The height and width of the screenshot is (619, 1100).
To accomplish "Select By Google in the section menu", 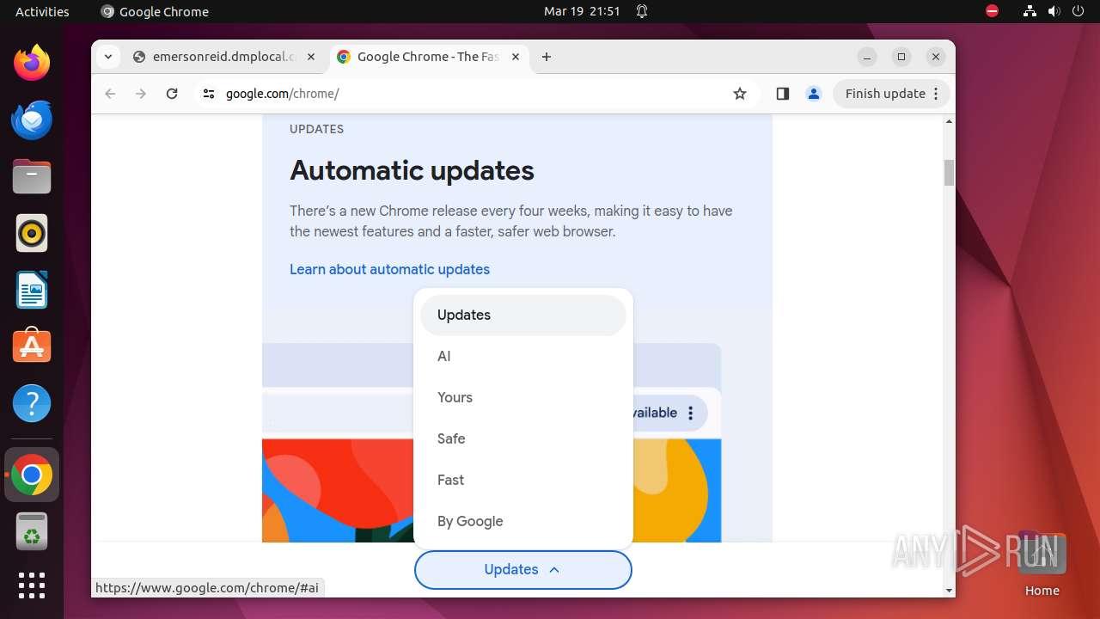I will [x=523, y=521].
